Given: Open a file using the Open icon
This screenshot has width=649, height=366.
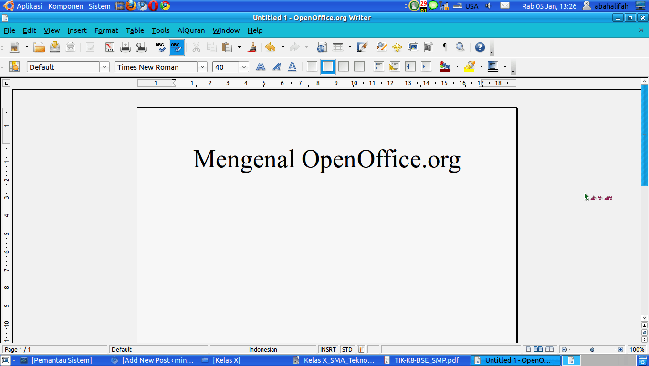Looking at the screenshot, I should tap(39, 47).
